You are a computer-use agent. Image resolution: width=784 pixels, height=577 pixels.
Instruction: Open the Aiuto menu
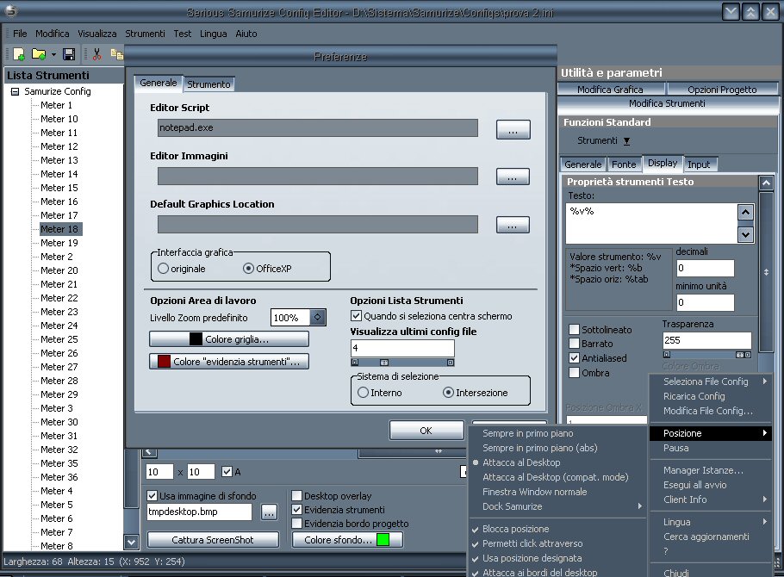[246, 34]
